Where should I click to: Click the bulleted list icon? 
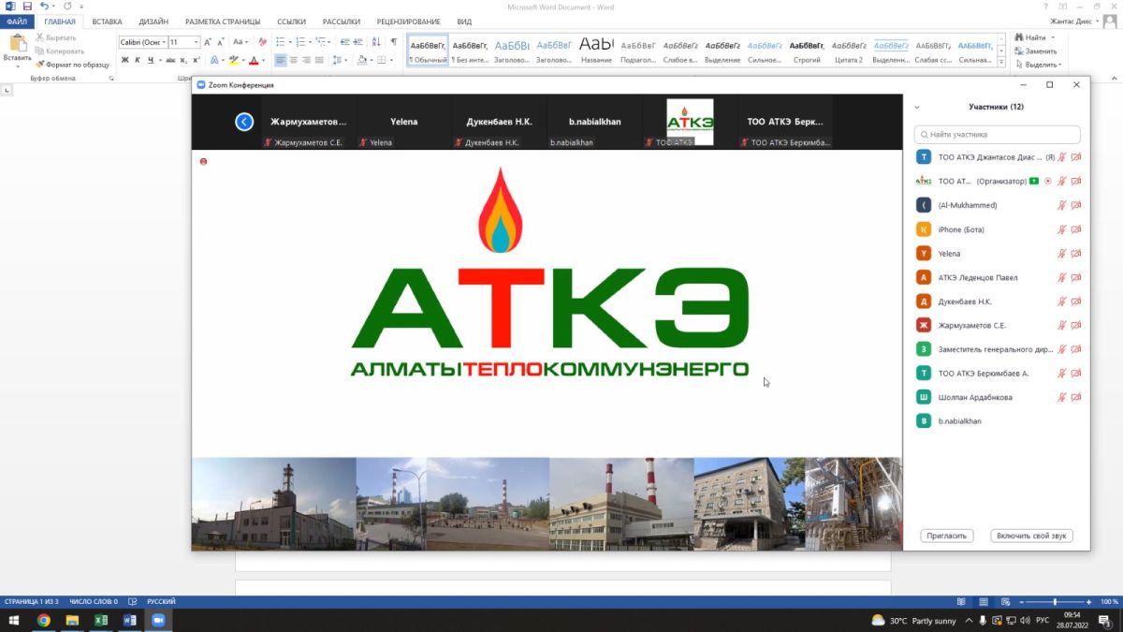[x=281, y=42]
